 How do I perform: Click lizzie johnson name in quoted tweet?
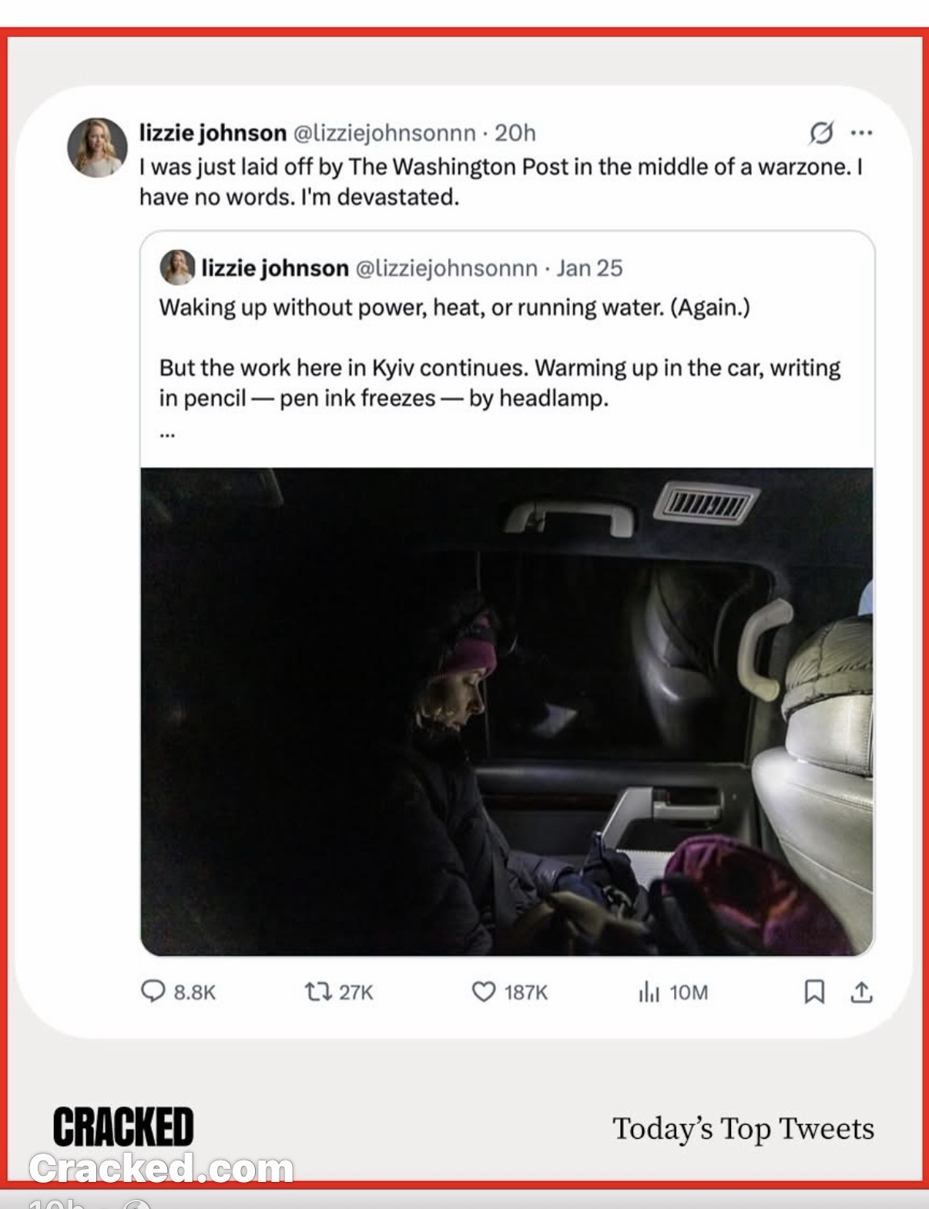275,268
